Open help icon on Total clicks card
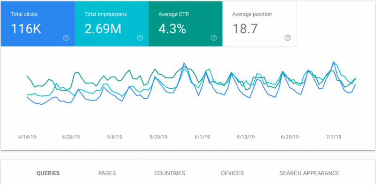The image size is (376, 185). pos(66,38)
